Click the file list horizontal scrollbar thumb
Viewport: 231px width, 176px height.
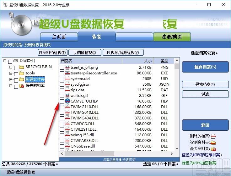(89, 154)
